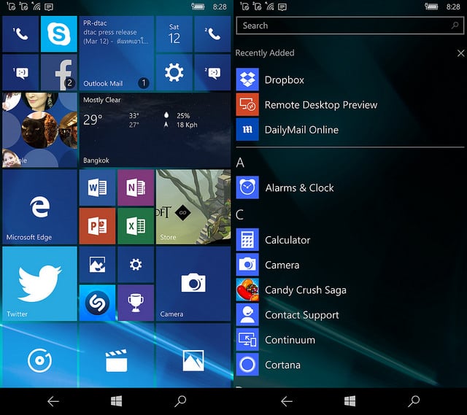
Task: Open the Groove Music tile
Action: click(39, 355)
